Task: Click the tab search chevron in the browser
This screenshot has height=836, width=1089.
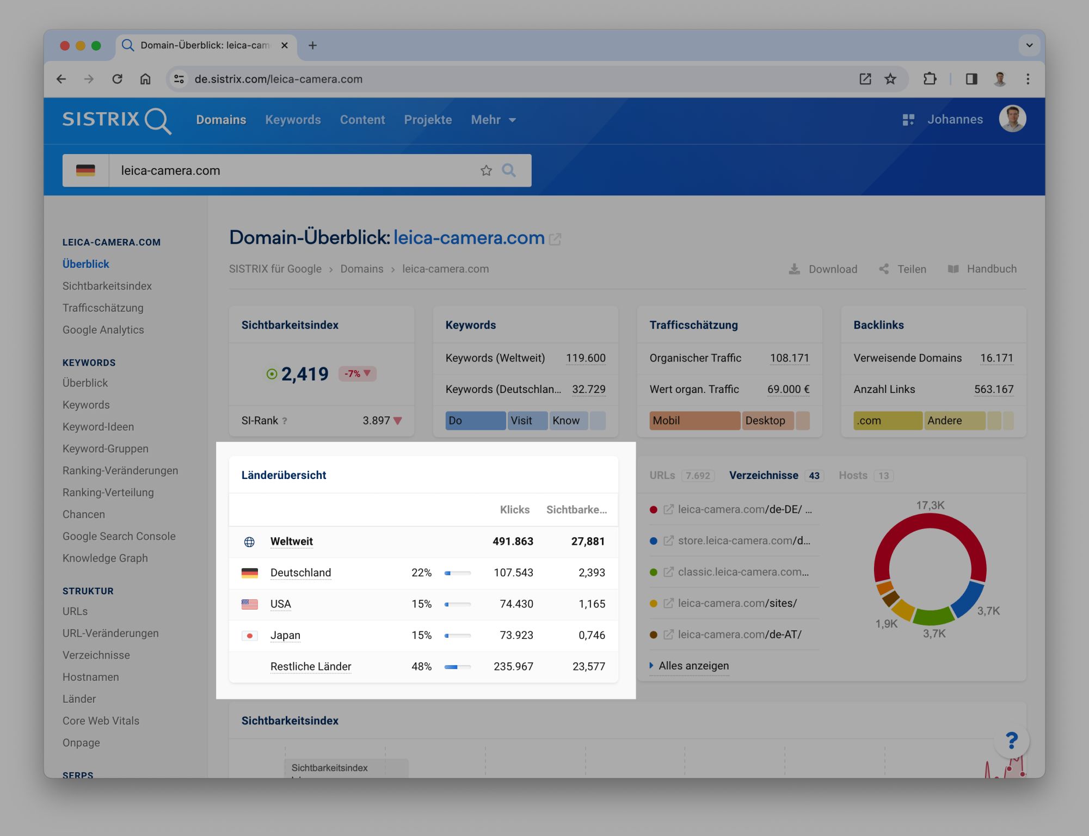Action: coord(1029,45)
